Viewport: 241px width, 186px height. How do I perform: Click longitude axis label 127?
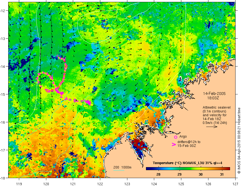tap(235, 184)
